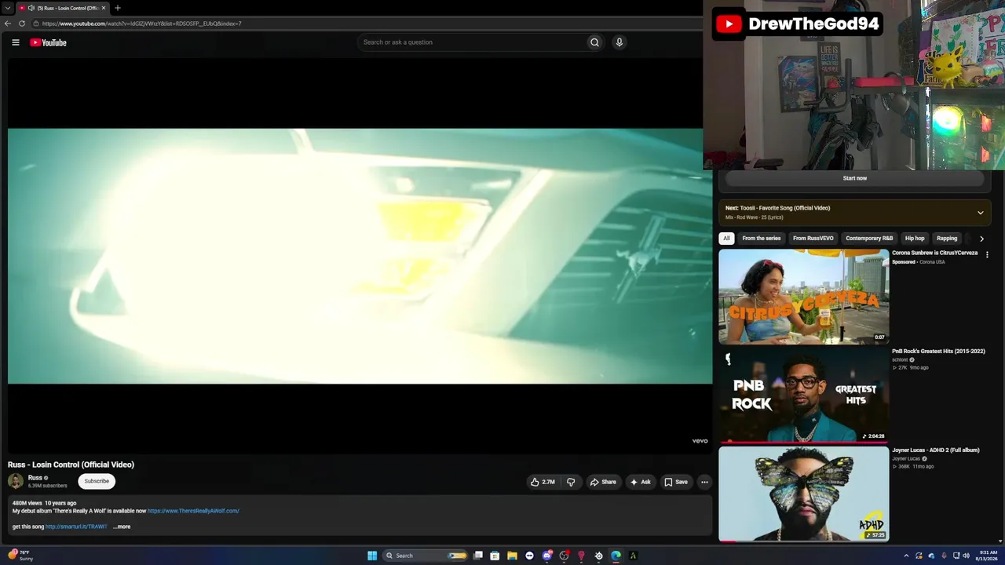Viewport: 1005px width, 565px height.
Task: Open more actions ellipsis menu
Action: pos(704,482)
